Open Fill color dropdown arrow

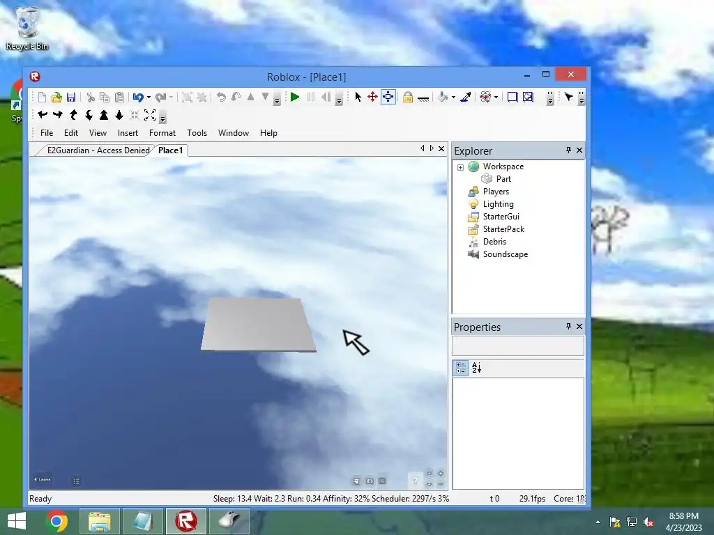pyautogui.click(x=453, y=97)
